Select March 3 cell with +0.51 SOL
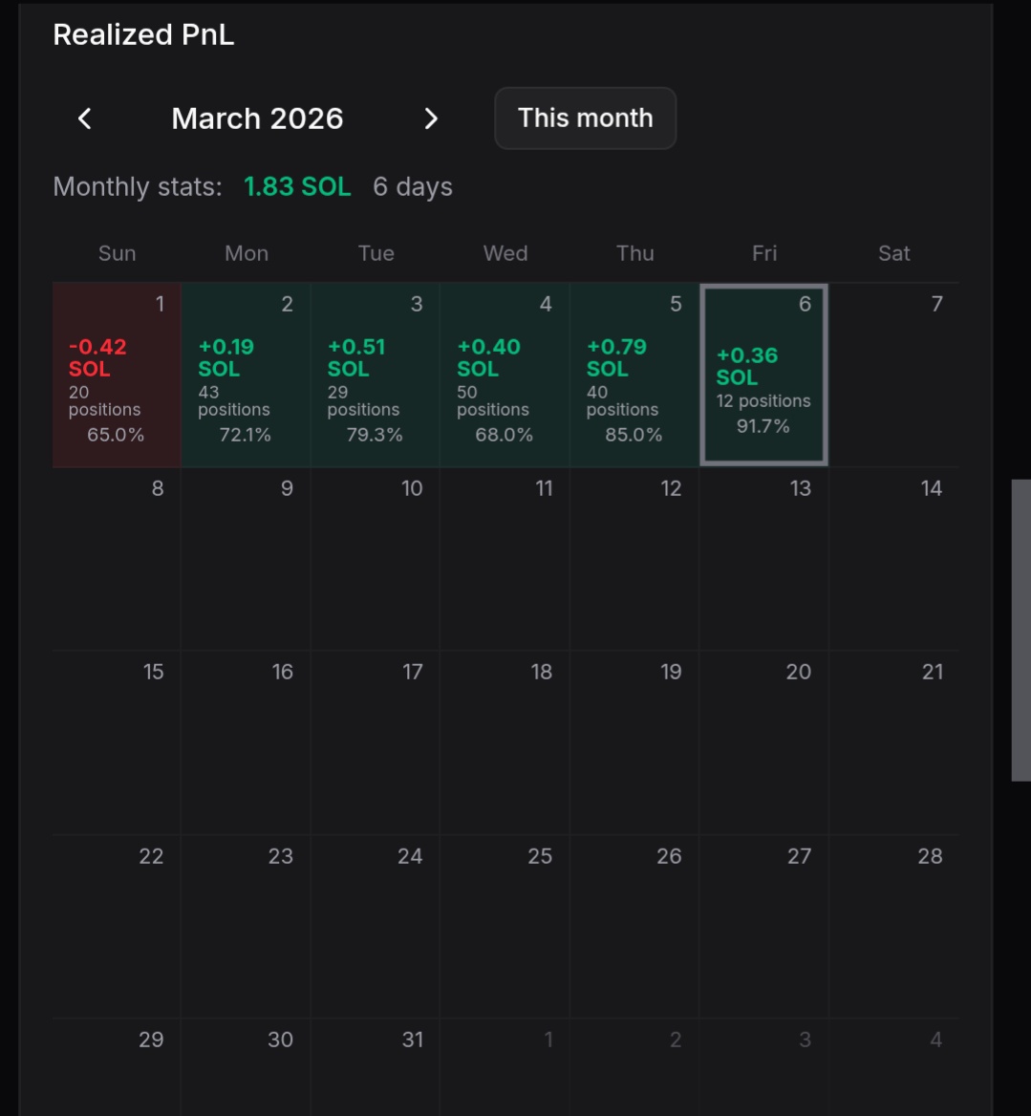The height and width of the screenshot is (1116, 1031). pyautogui.click(x=376, y=375)
